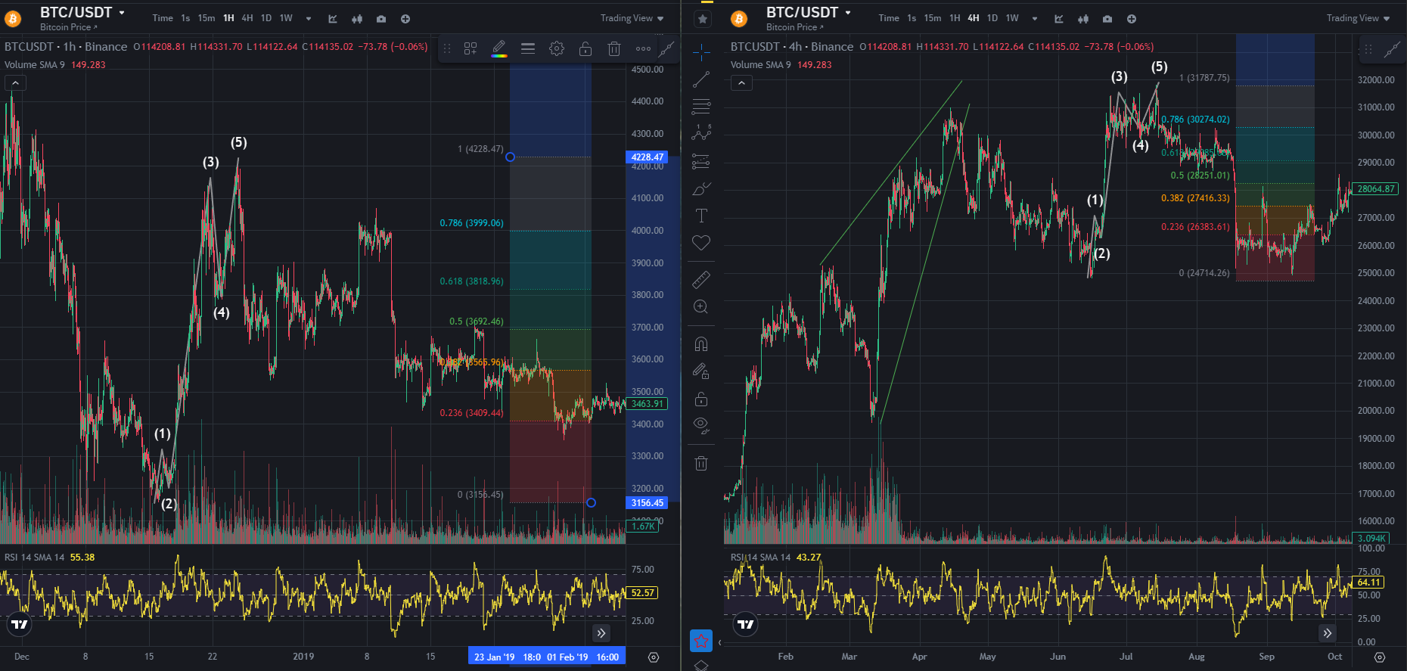Toggle lock all drawing tools
This screenshot has height=671, width=1407.
point(701,399)
